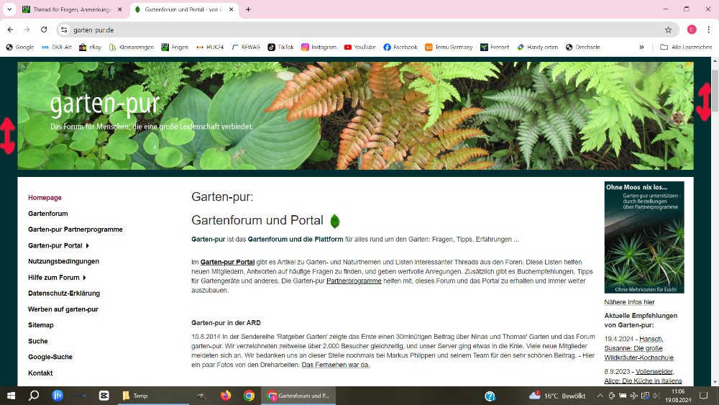Image resolution: width=719 pixels, height=405 pixels.
Task: Open a new browser tab
Action: (249, 9)
